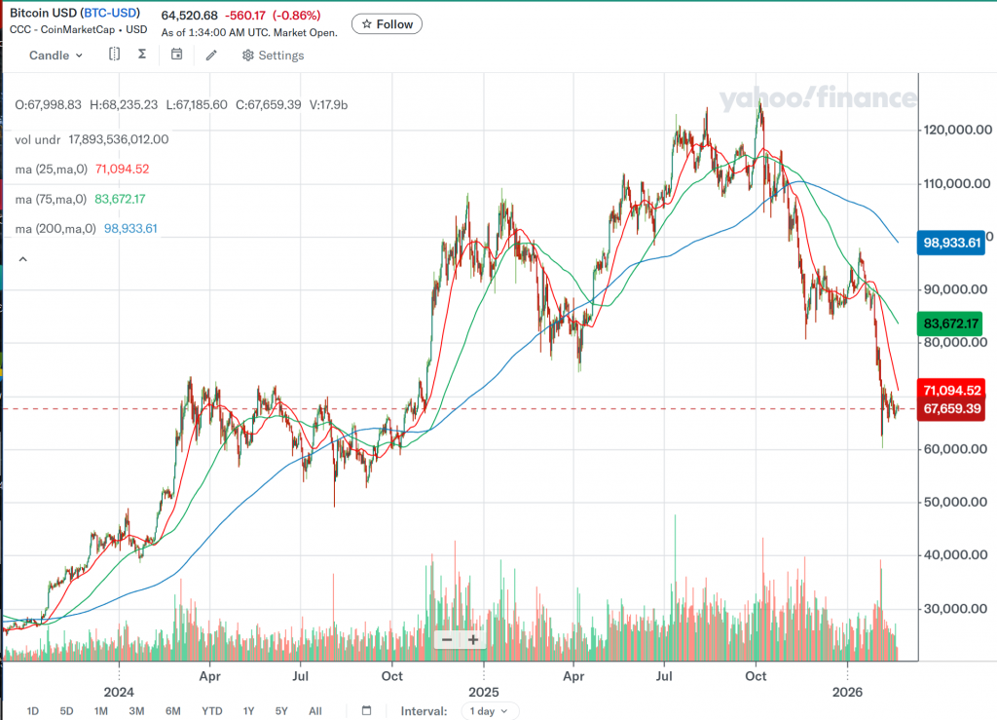The height and width of the screenshot is (720, 997).
Task: Zoom in with the plus button
Action: point(473,640)
